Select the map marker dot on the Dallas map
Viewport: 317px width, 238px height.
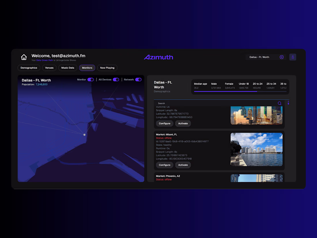click(x=84, y=134)
